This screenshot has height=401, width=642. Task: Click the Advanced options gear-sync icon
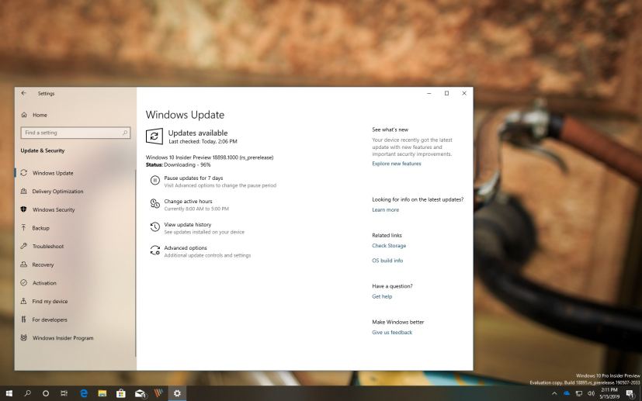[x=154, y=250]
